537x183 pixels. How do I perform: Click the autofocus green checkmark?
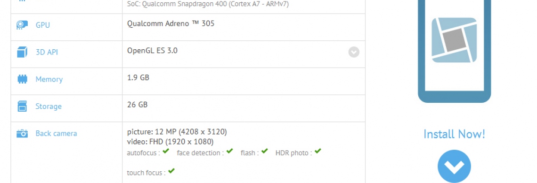pyautogui.click(x=166, y=151)
